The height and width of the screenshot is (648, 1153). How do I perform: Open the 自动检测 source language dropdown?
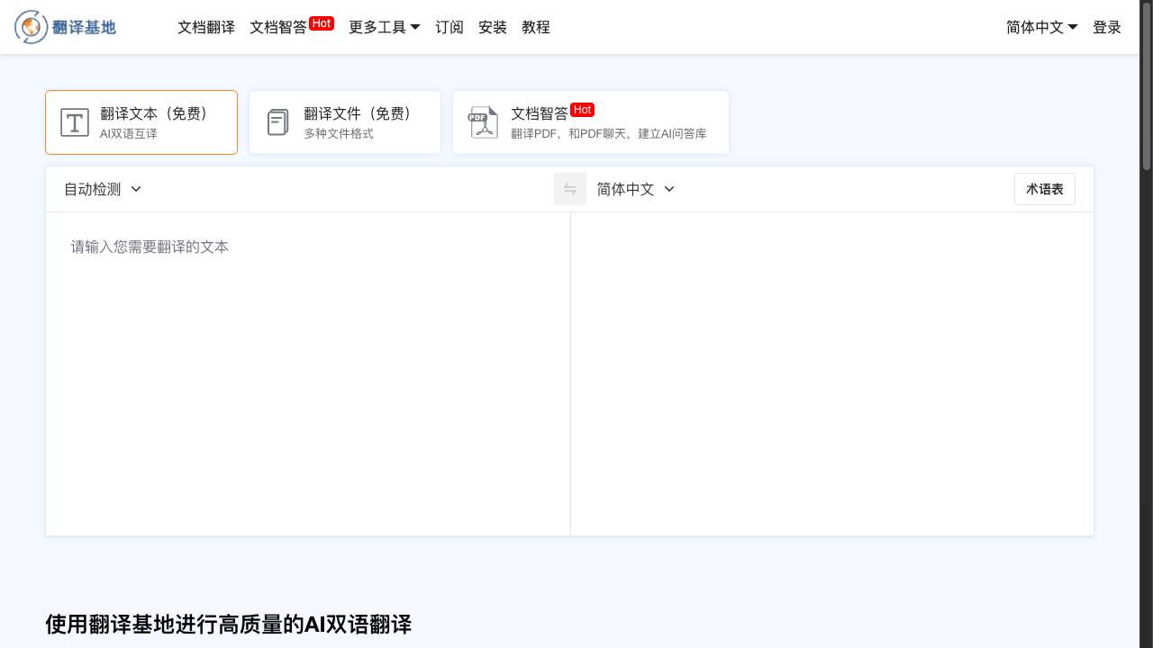[x=103, y=189]
